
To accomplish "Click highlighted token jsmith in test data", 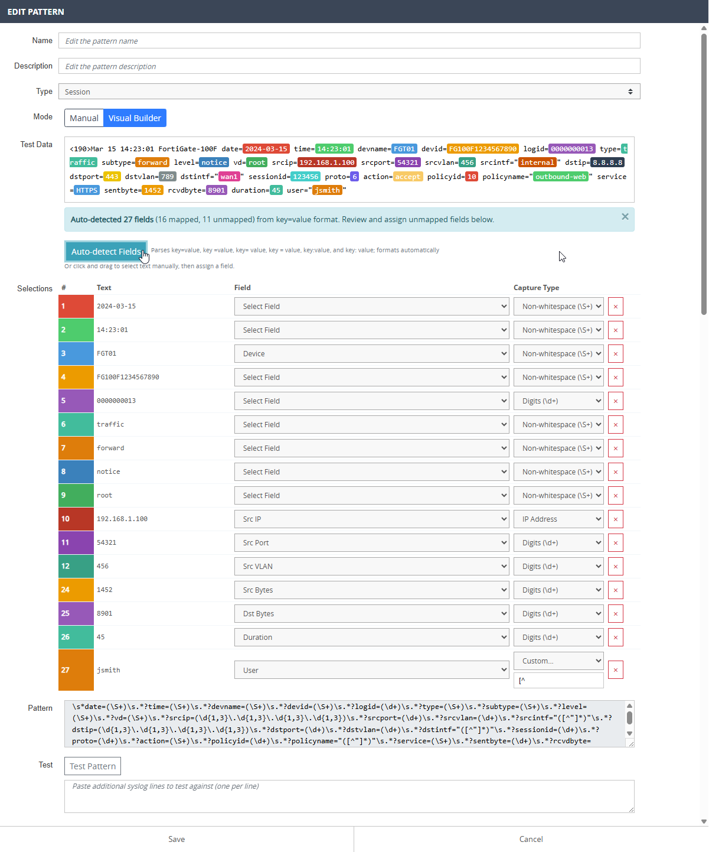I will [327, 190].
